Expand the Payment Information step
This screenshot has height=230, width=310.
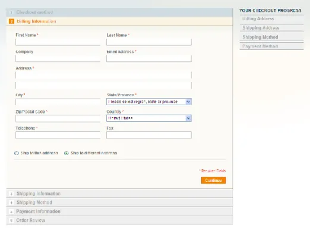click(x=119, y=212)
